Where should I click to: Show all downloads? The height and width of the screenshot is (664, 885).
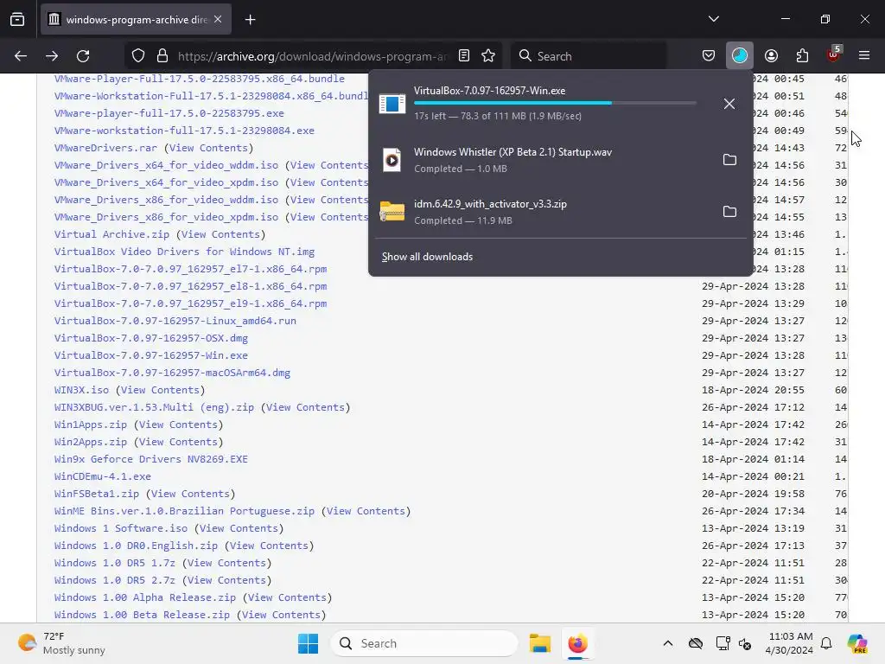click(427, 257)
